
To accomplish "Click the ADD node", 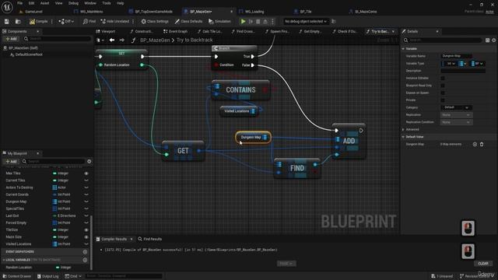I will pos(349,141).
